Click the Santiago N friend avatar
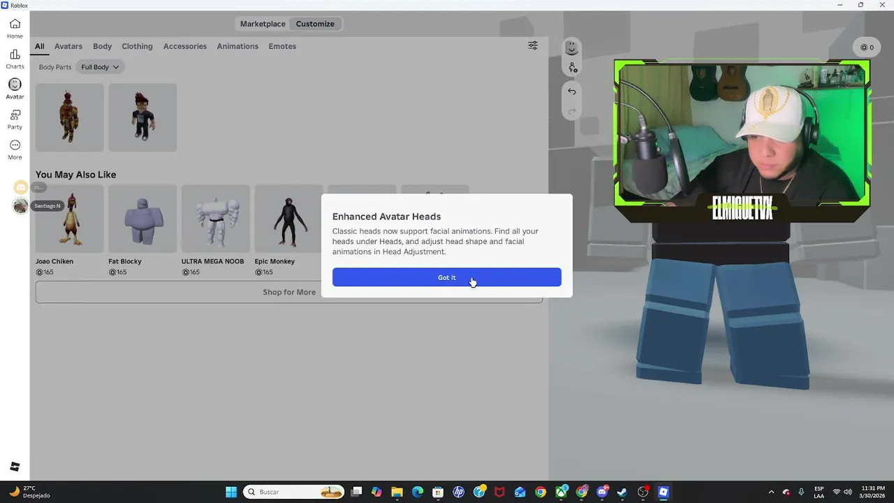 (21, 205)
